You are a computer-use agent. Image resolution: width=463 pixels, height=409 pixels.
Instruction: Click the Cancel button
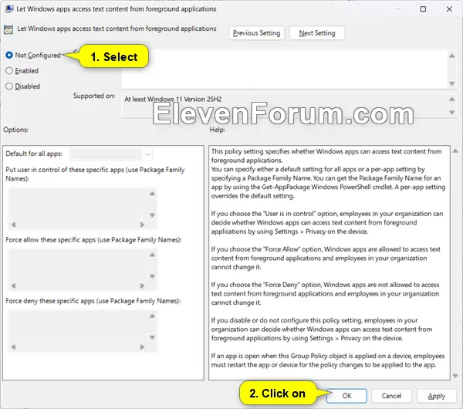click(x=391, y=396)
